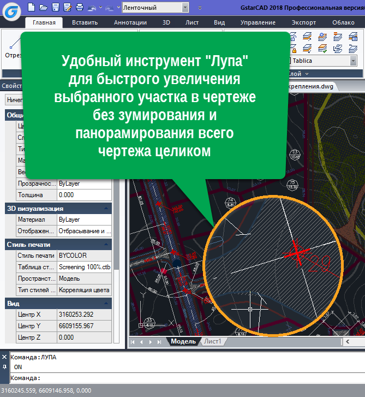The width and height of the screenshot is (365, 397).
Task: Go to next layout tab button
Action: pyautogui.click(x=150, y=342)
